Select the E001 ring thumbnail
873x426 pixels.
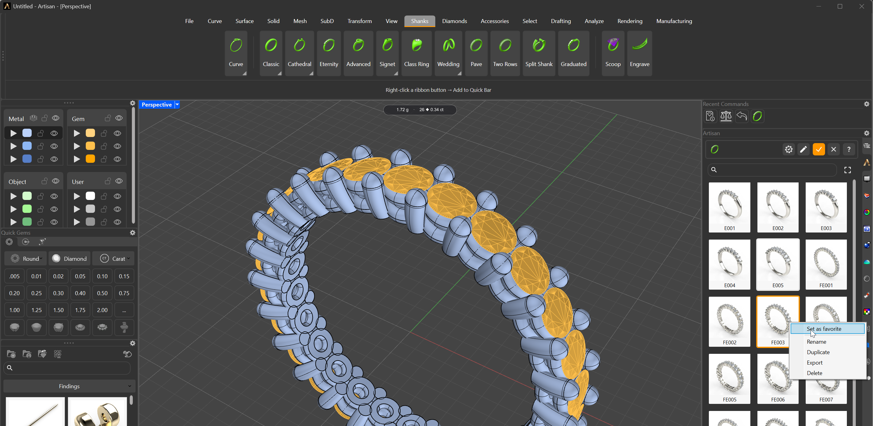(729, 207)
